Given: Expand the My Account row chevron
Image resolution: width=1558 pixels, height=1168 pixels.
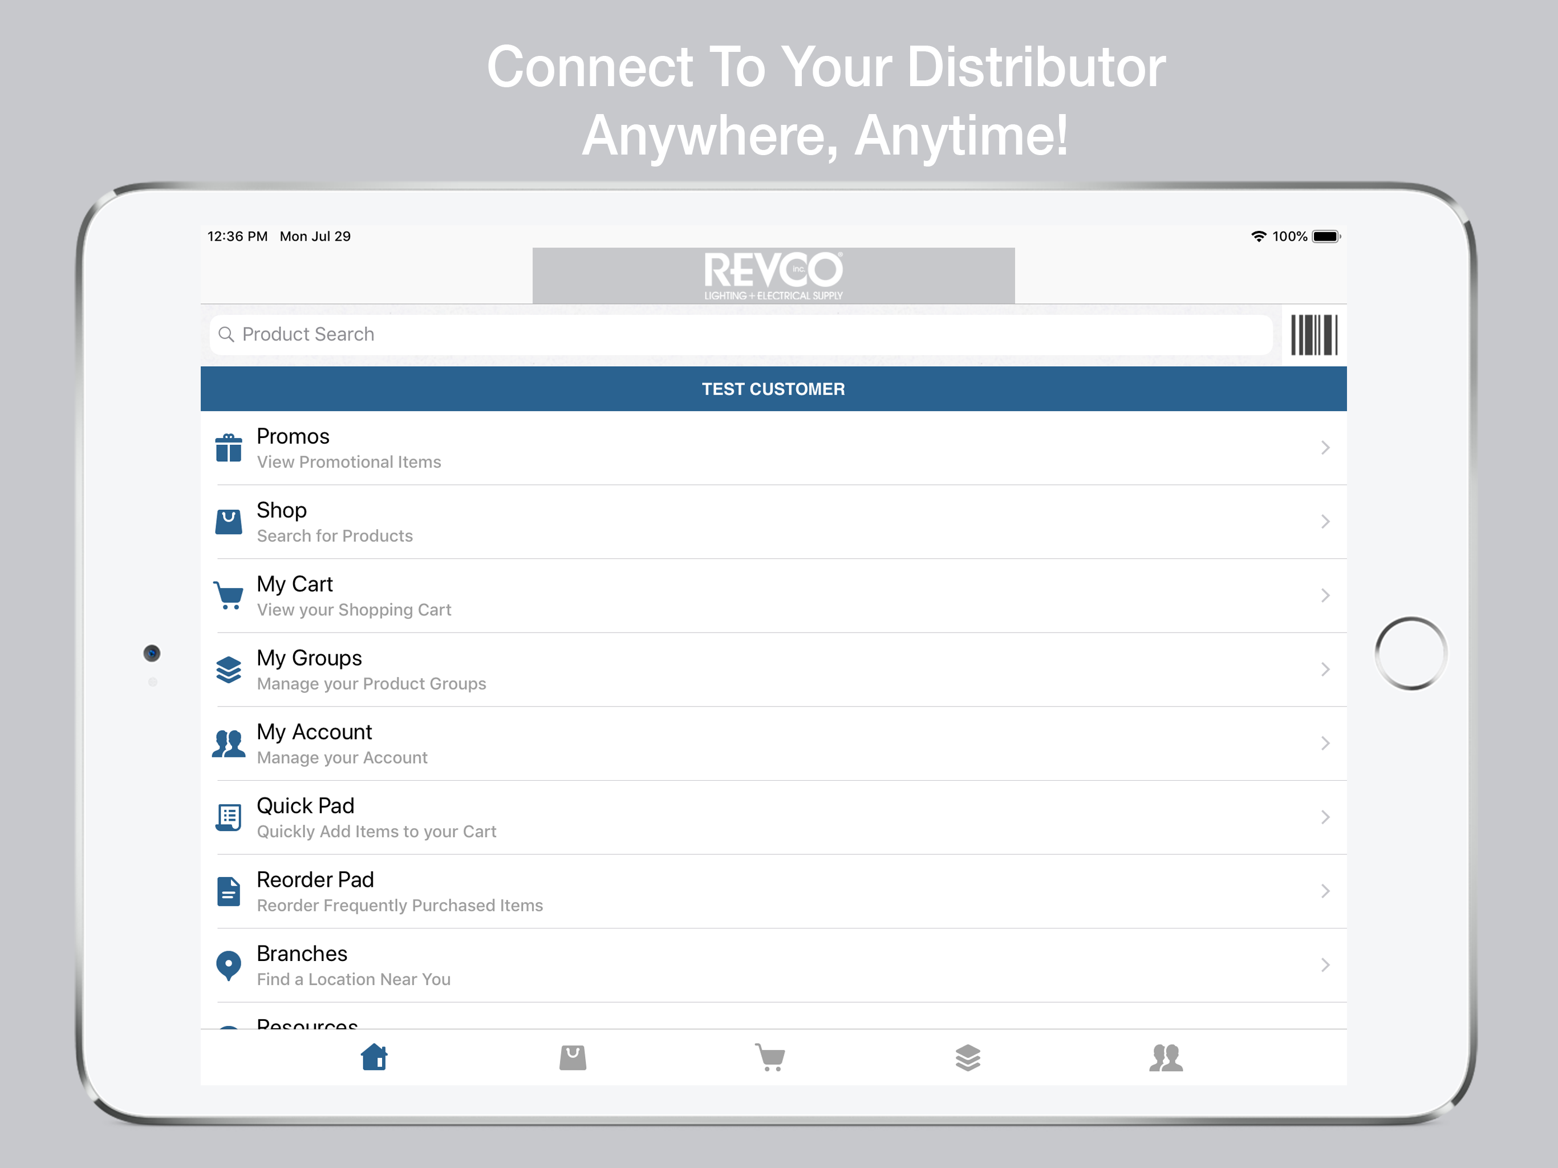Looking at the screenshot, I should (1325, 743).
